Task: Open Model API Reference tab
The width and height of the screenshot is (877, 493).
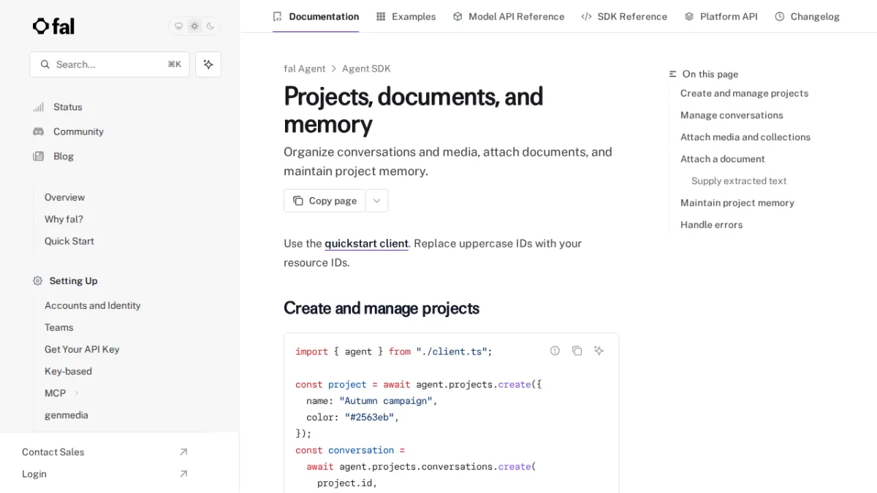Action: click(509, 16)
